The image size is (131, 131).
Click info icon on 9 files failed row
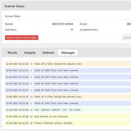coord(31,97)
